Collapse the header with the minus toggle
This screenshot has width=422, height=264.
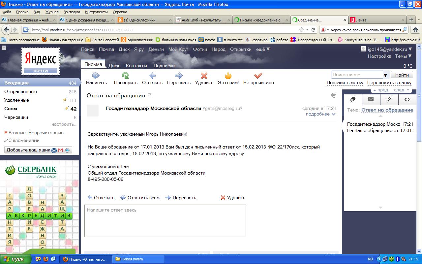click(x=3, y=48)
